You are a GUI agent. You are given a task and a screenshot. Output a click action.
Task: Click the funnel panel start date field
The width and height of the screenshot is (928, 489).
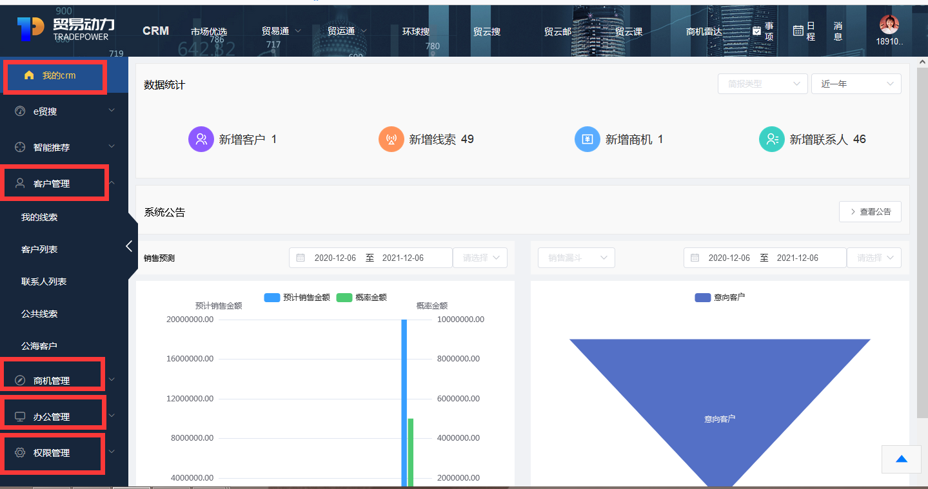tap(729, 258)
